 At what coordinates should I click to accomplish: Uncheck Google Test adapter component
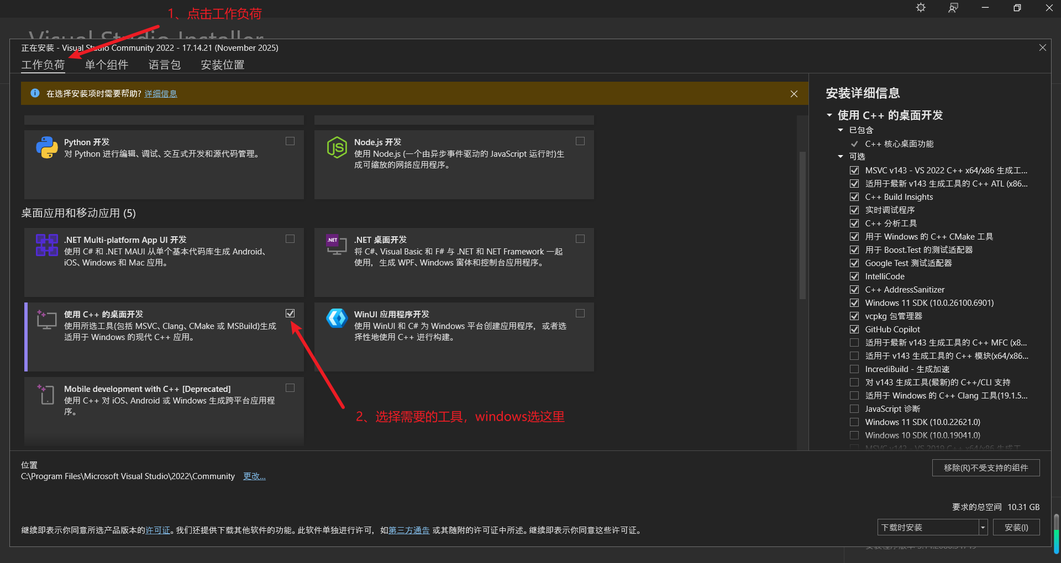pyautogui.click(x=854, y=263)
